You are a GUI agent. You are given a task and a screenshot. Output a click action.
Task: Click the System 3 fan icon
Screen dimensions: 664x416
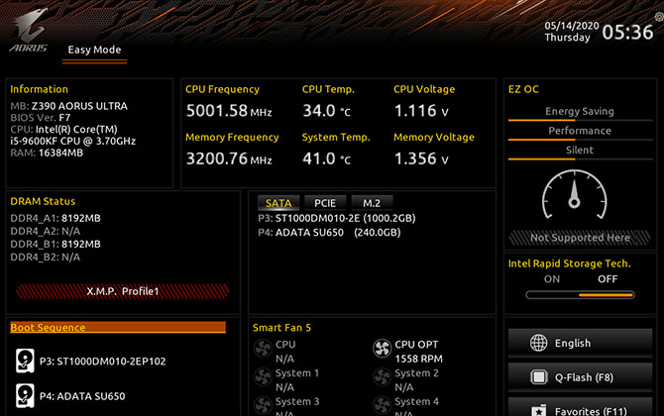point(263,405)
